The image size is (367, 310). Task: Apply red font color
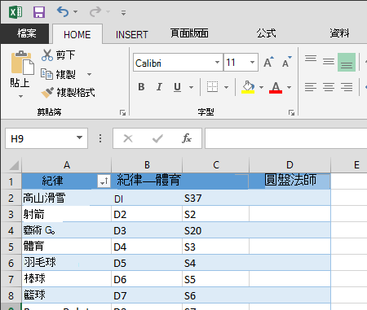[276, 87]
